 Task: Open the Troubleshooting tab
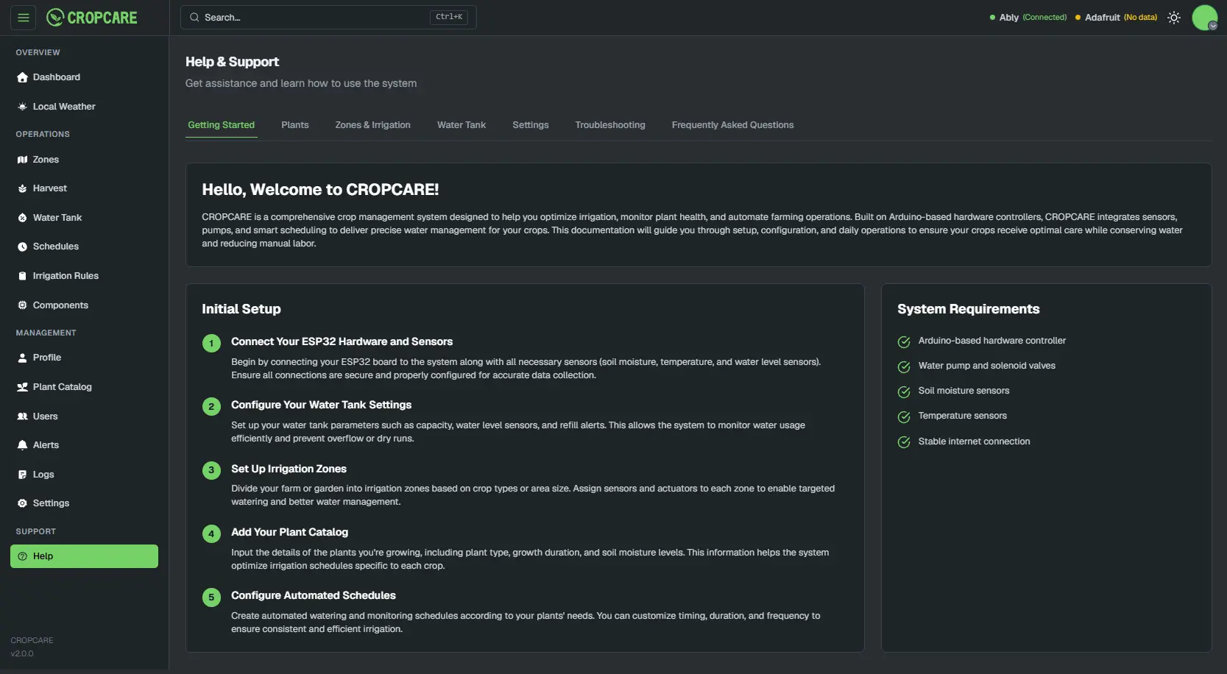(610, 125)
